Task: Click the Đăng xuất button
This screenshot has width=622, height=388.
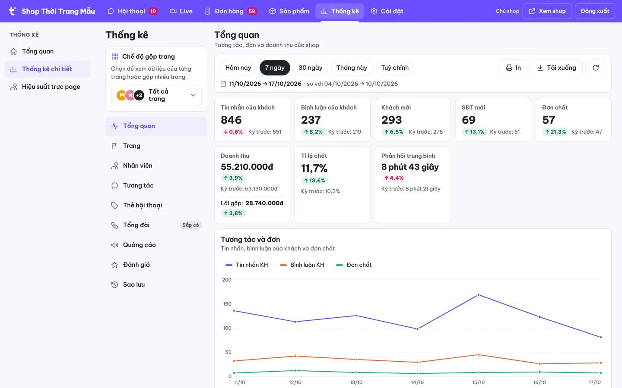Action: [x=595, y=11]
